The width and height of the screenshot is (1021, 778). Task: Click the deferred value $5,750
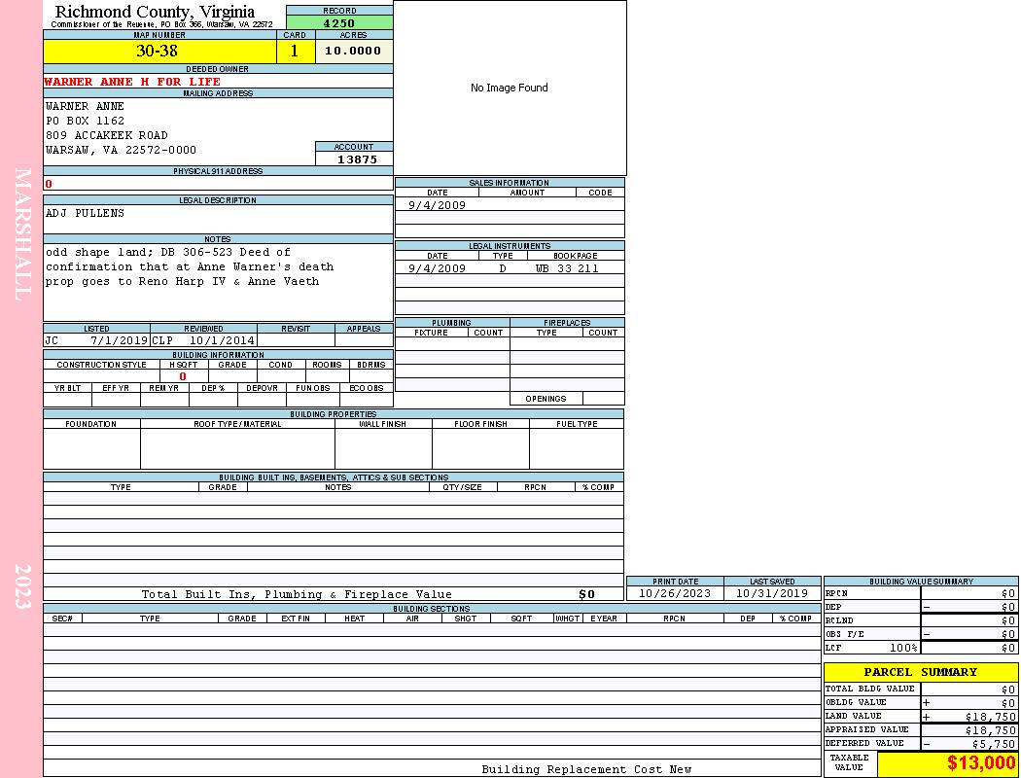pyautogui.click(x=993, y=743)
